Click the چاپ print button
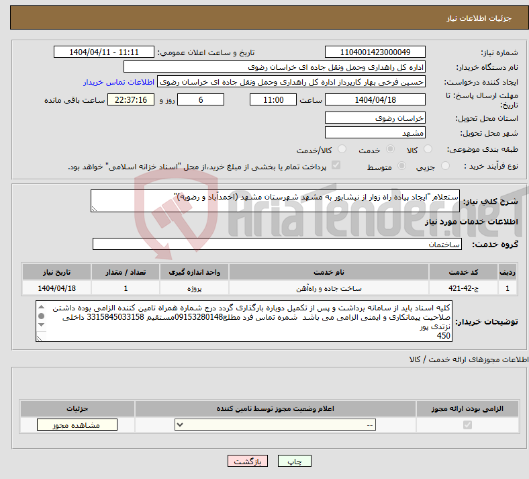 click(x=295, y=461)
